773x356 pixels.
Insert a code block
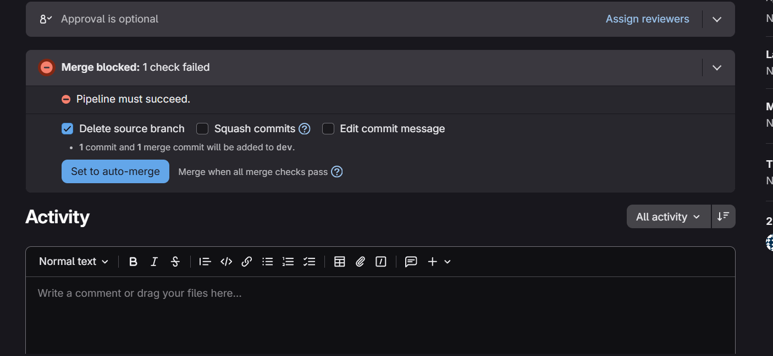(x=226, y=262)
